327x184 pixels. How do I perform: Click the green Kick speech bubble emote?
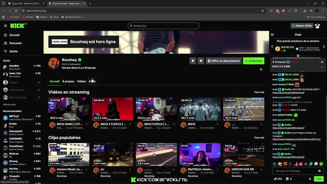pyautogui.click(x=321, y=164)
